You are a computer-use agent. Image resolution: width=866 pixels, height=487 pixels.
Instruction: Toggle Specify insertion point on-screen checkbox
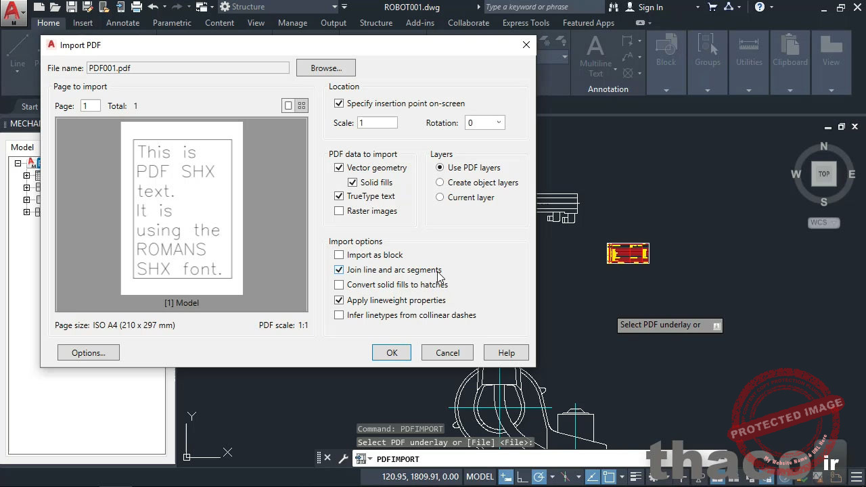tap(339, 103)
